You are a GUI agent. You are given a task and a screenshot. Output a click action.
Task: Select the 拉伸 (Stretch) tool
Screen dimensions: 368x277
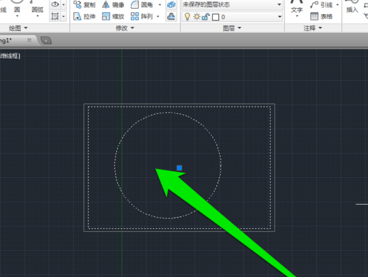pos(84,17)
